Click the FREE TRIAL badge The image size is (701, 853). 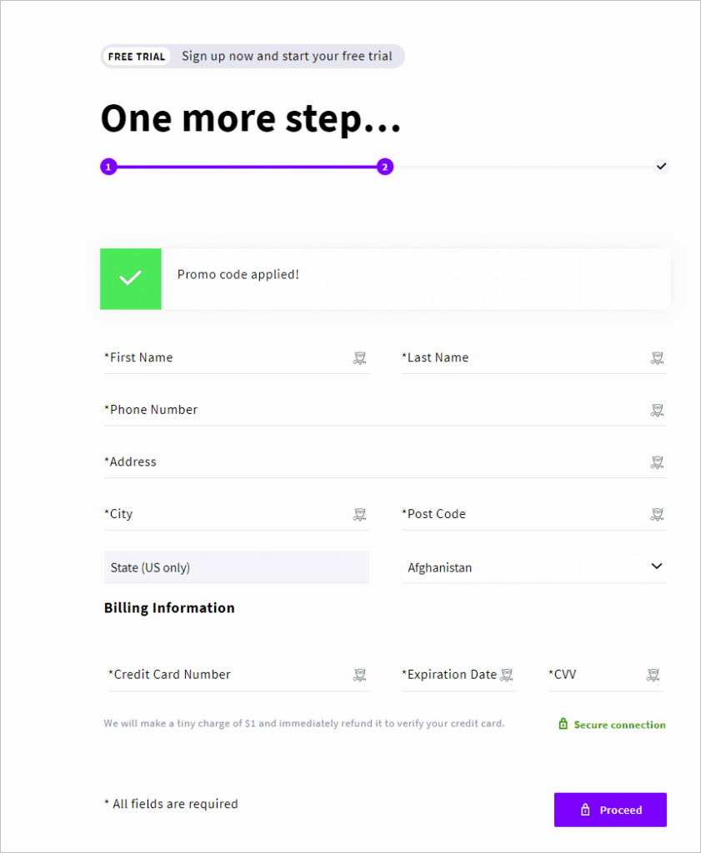click(x=136, y=56)
